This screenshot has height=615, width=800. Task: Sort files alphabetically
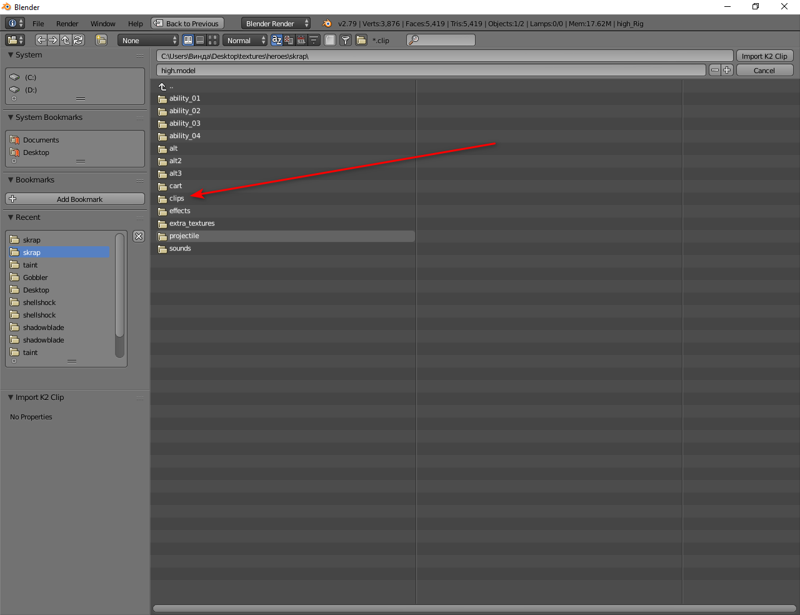(x=276, y=40)
